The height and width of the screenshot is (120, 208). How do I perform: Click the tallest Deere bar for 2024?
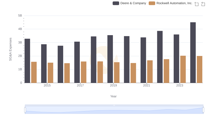click(x=193, y=53)
